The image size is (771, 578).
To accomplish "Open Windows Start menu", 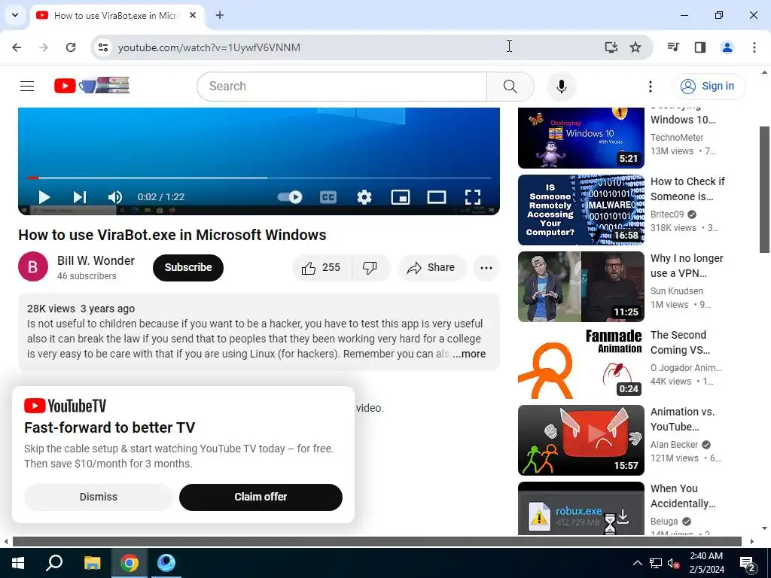I will coord(18,563).
